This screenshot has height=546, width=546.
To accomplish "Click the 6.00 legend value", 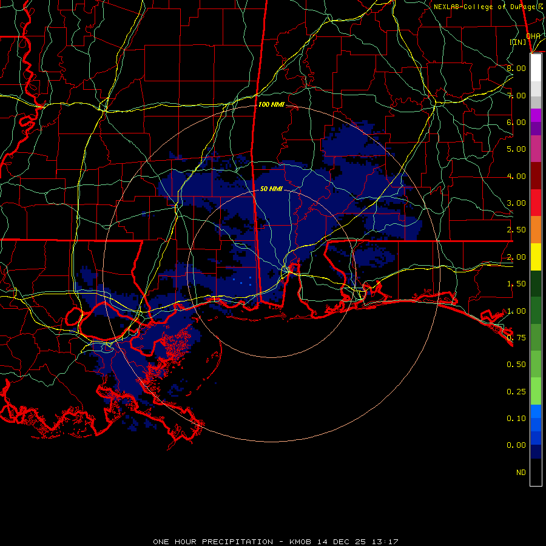I will coord(516,122).
